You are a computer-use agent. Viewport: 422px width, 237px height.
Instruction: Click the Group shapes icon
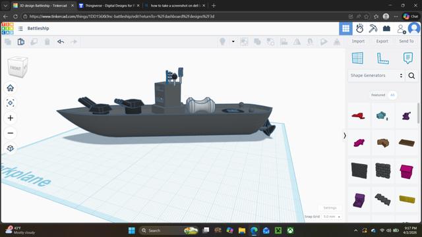point(257,41)
